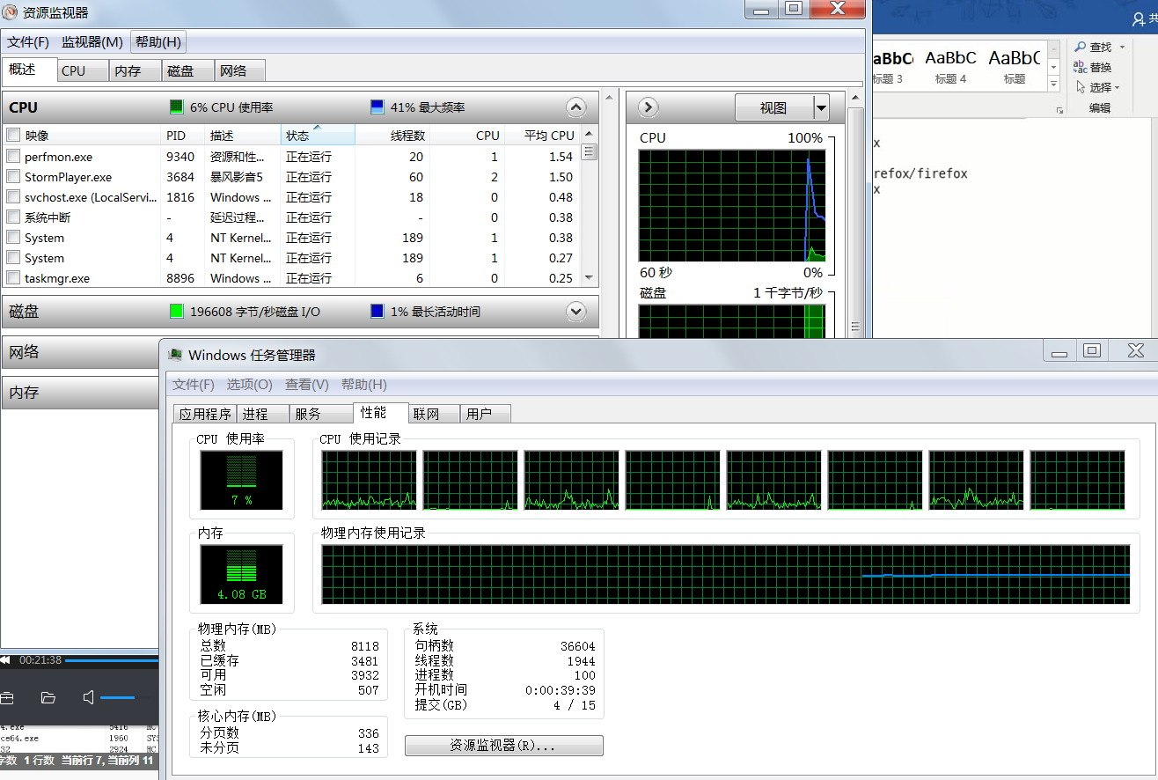Mute using the speaker icon in media player
1158x780 pixels.
click(x=89, y=698)
